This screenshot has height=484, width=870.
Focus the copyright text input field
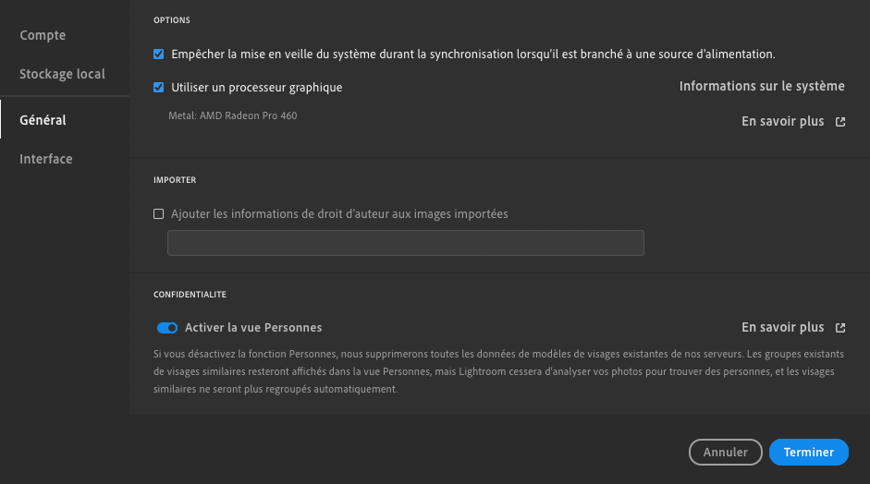click(406, 243)
